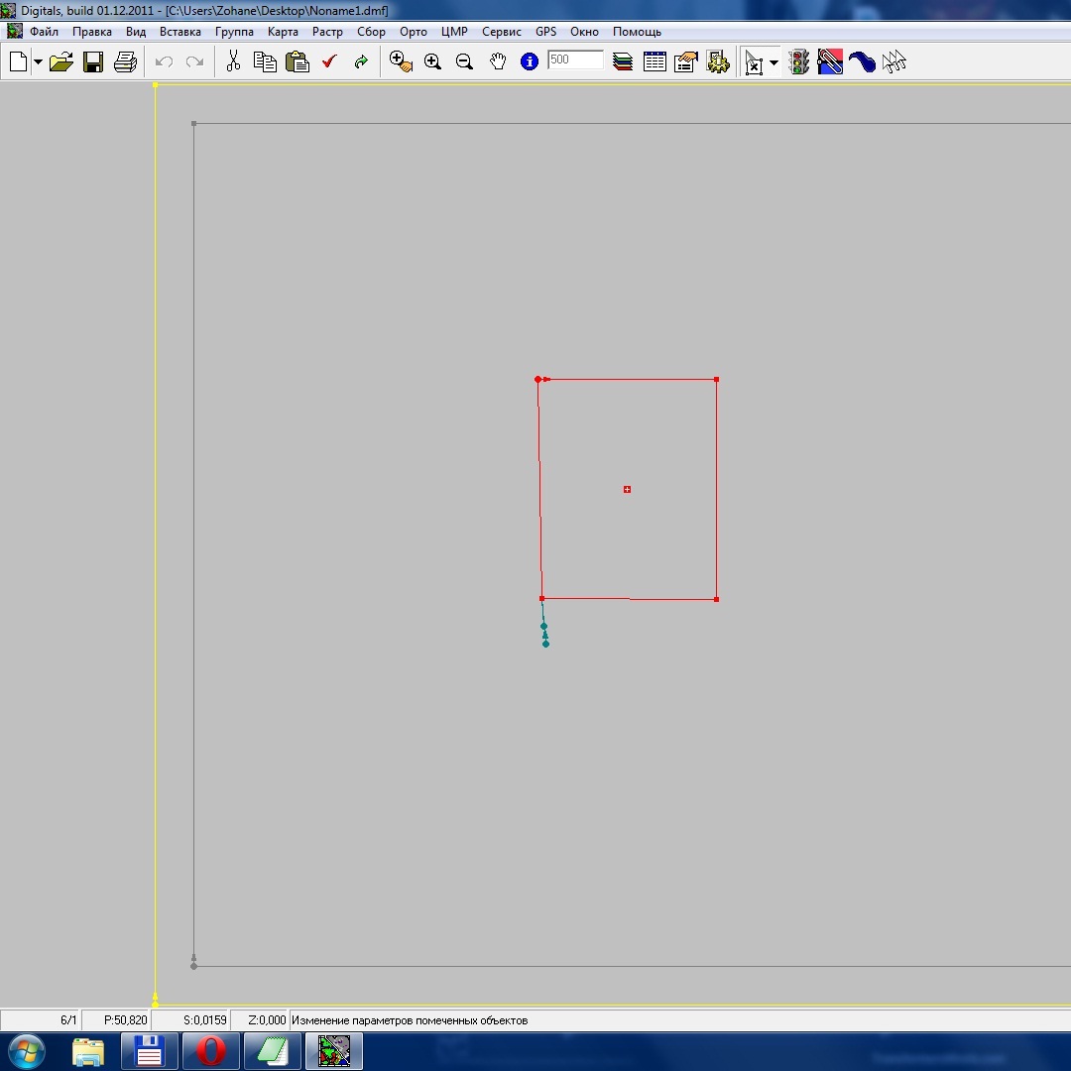Click status bar text 'Z:0,000'
This screenshot has width=1071, height=1071.
pyautogui.click(x=267, y=1019)
